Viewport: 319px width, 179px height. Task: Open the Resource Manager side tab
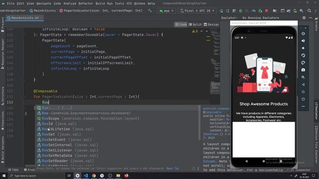coord(2,54)
